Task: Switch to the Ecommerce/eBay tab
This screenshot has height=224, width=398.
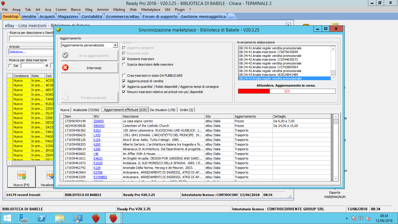Action: tap(123, 17)
